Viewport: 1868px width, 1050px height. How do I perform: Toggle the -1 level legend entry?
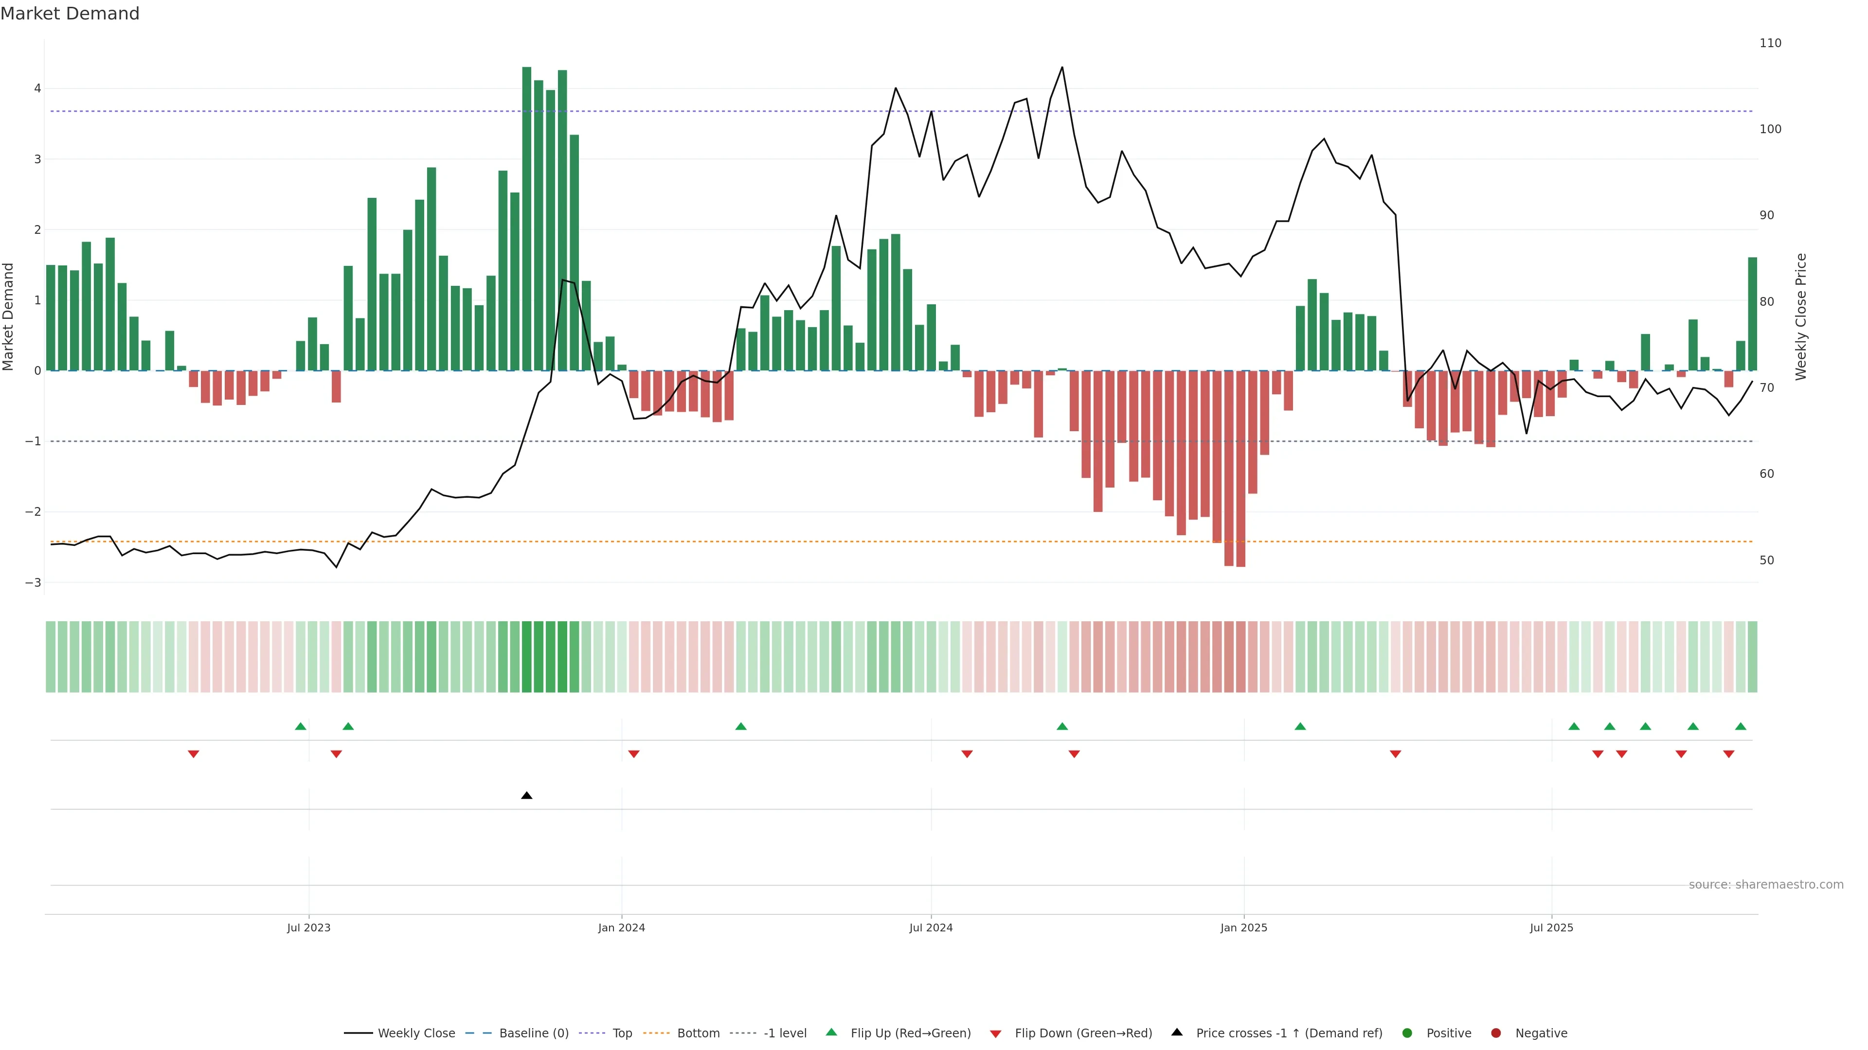785,1032
